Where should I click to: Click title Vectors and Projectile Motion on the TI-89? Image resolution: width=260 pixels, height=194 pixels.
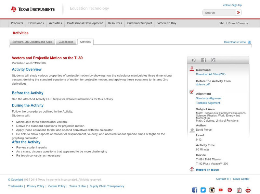pyautogui.click(x=47, y=58)
